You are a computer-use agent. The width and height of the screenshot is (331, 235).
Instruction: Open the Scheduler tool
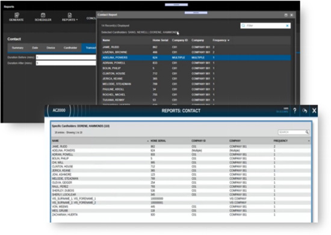pyautogui.click(x=43, y=17)
